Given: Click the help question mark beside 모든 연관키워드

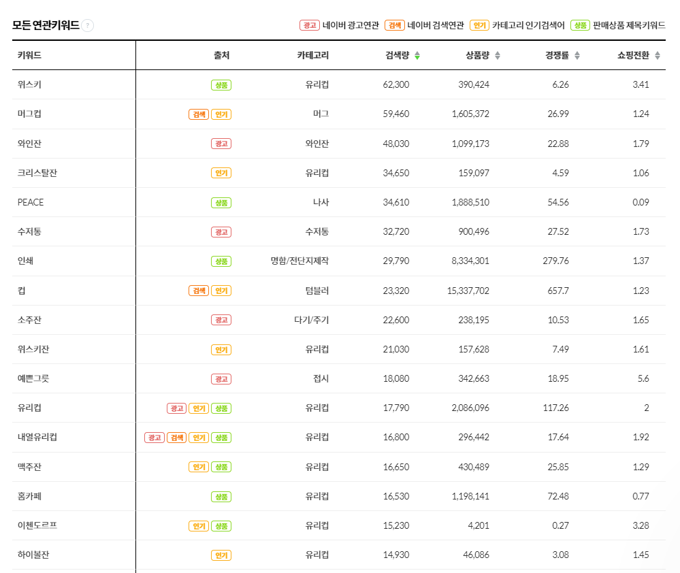Looking at the screenshot, I should click(88, 26).
